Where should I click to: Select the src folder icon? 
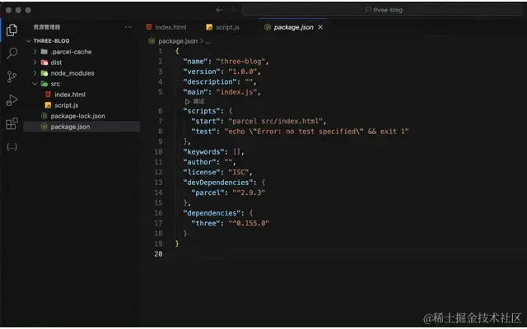[44, 84]
